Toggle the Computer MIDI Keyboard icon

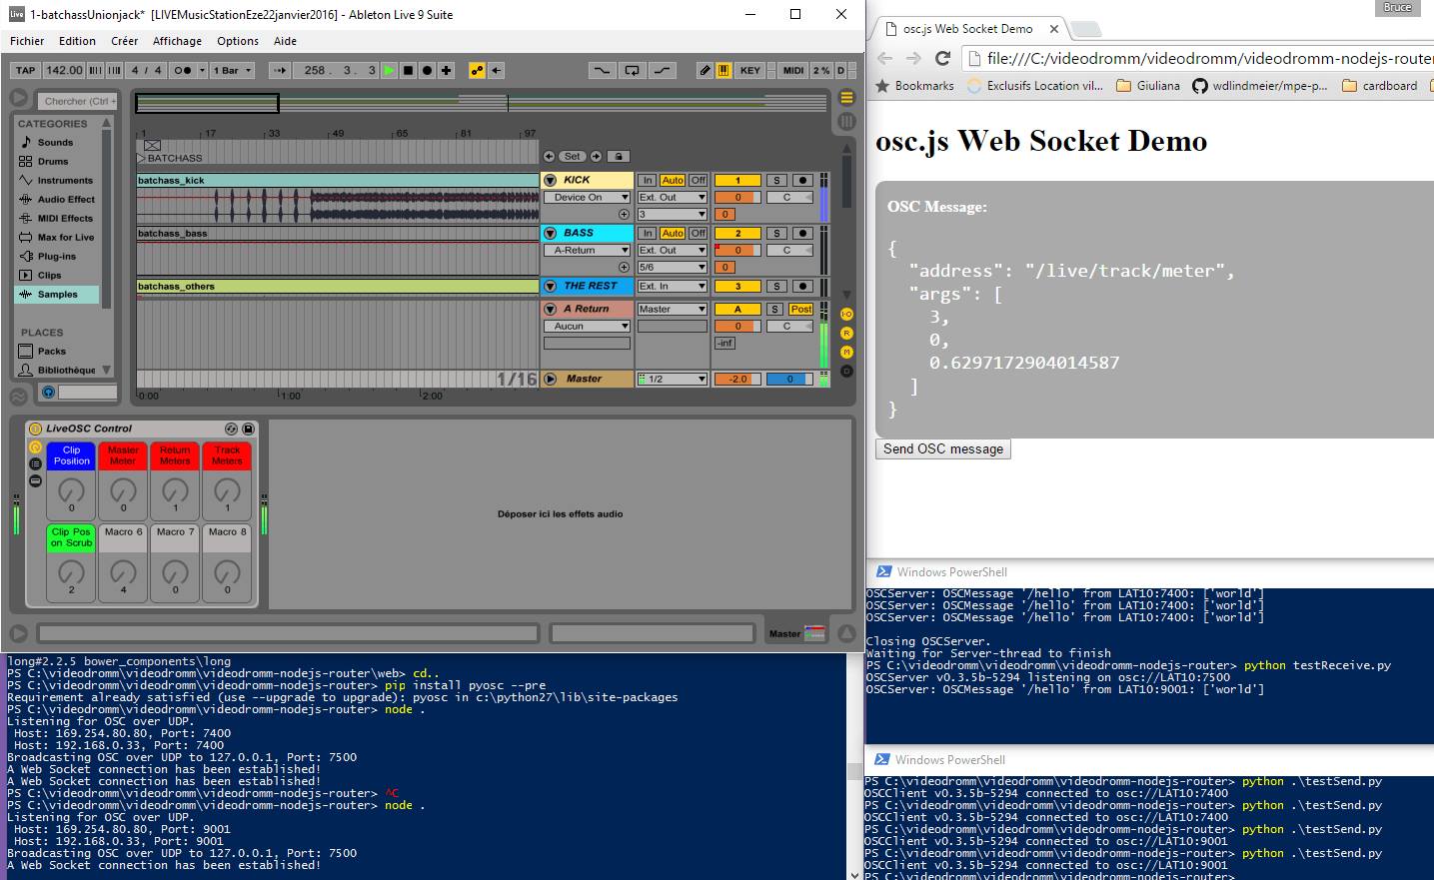tap(723, 70)
